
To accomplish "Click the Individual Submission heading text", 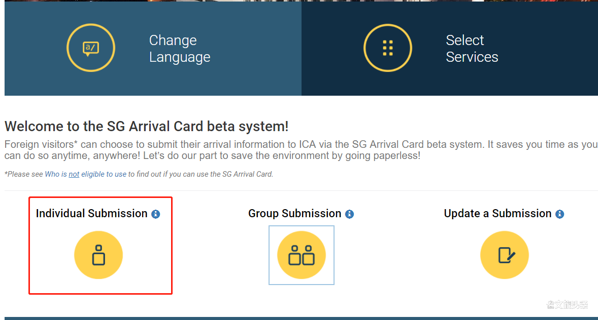I will tap(91, 214).
